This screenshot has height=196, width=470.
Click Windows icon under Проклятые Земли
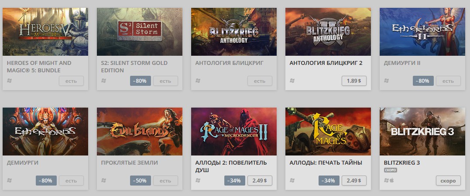click(104, 180)
